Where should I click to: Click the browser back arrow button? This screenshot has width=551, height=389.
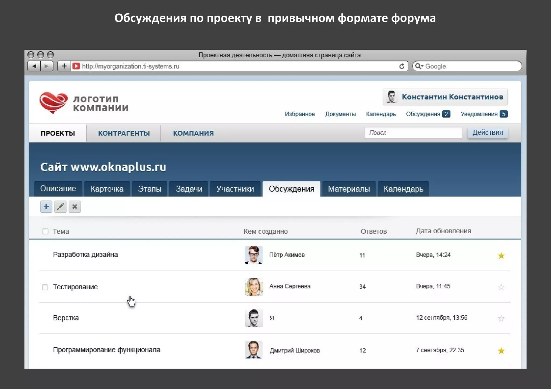(34, 66)
